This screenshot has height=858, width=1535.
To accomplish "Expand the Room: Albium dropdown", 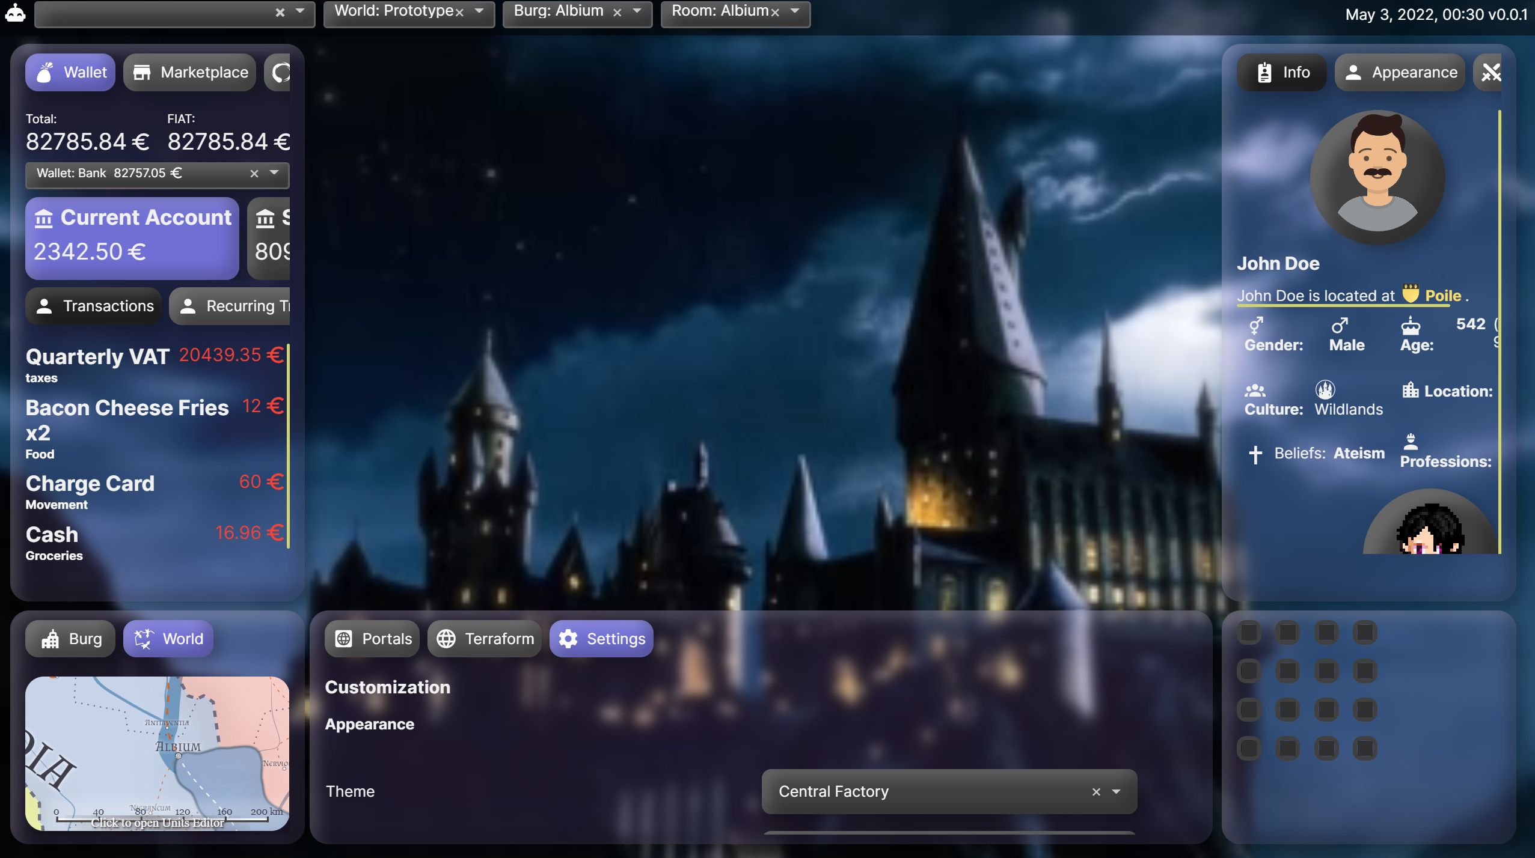I will (x=795, y=11).
